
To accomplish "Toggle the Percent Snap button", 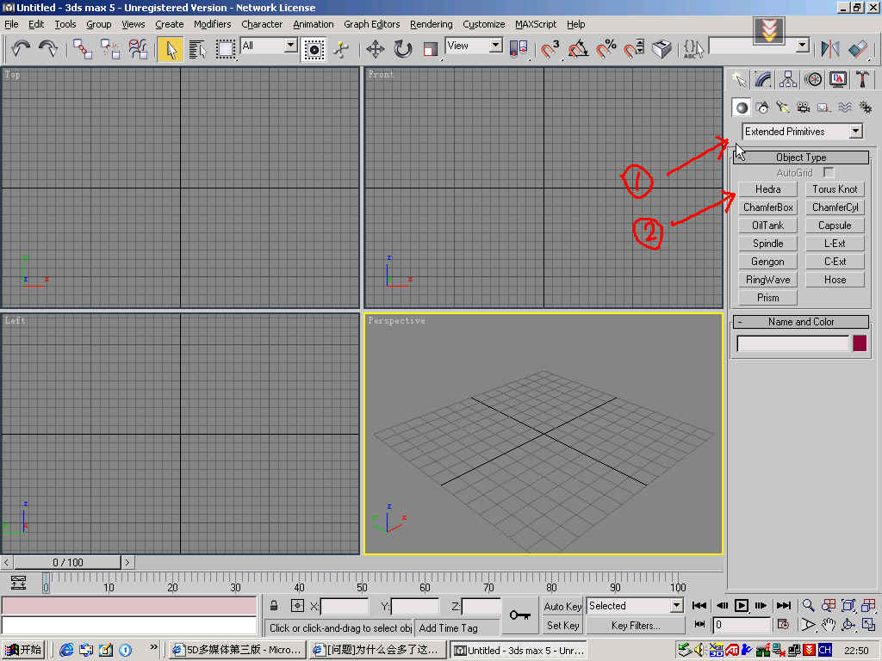I will pos(606,49).
